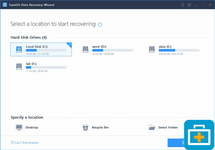Click the Select Folder folder icon
This screenshot has height=150, width=215.
click(152, 127)
